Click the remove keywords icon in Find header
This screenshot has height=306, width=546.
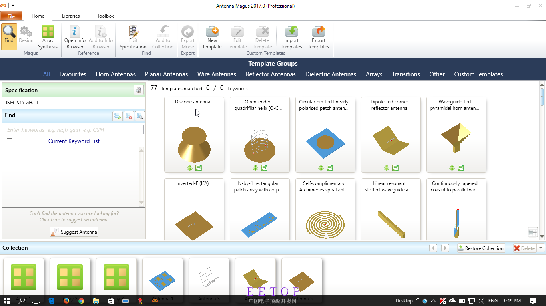click(x=128, y=116)
